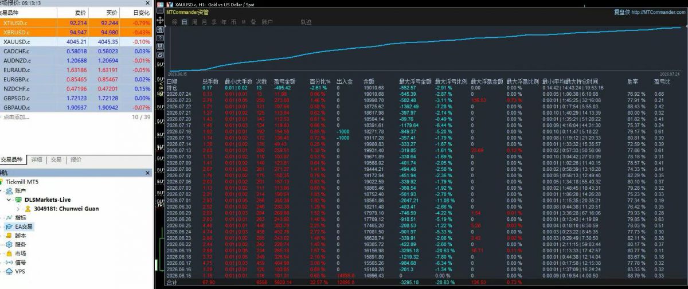The width and height of the screenshot is (688, 289).
Task: Click the chart icon beside XAUUSD.c title
Action: point(170,3)
